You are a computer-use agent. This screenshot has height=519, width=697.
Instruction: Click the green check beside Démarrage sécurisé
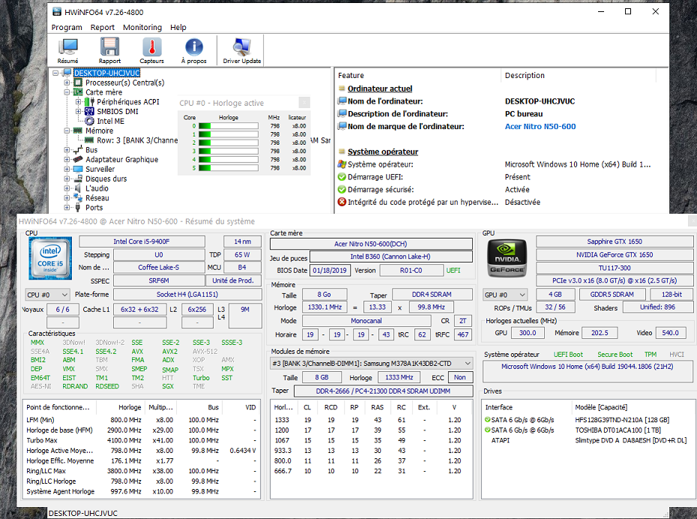coord(342,190)
